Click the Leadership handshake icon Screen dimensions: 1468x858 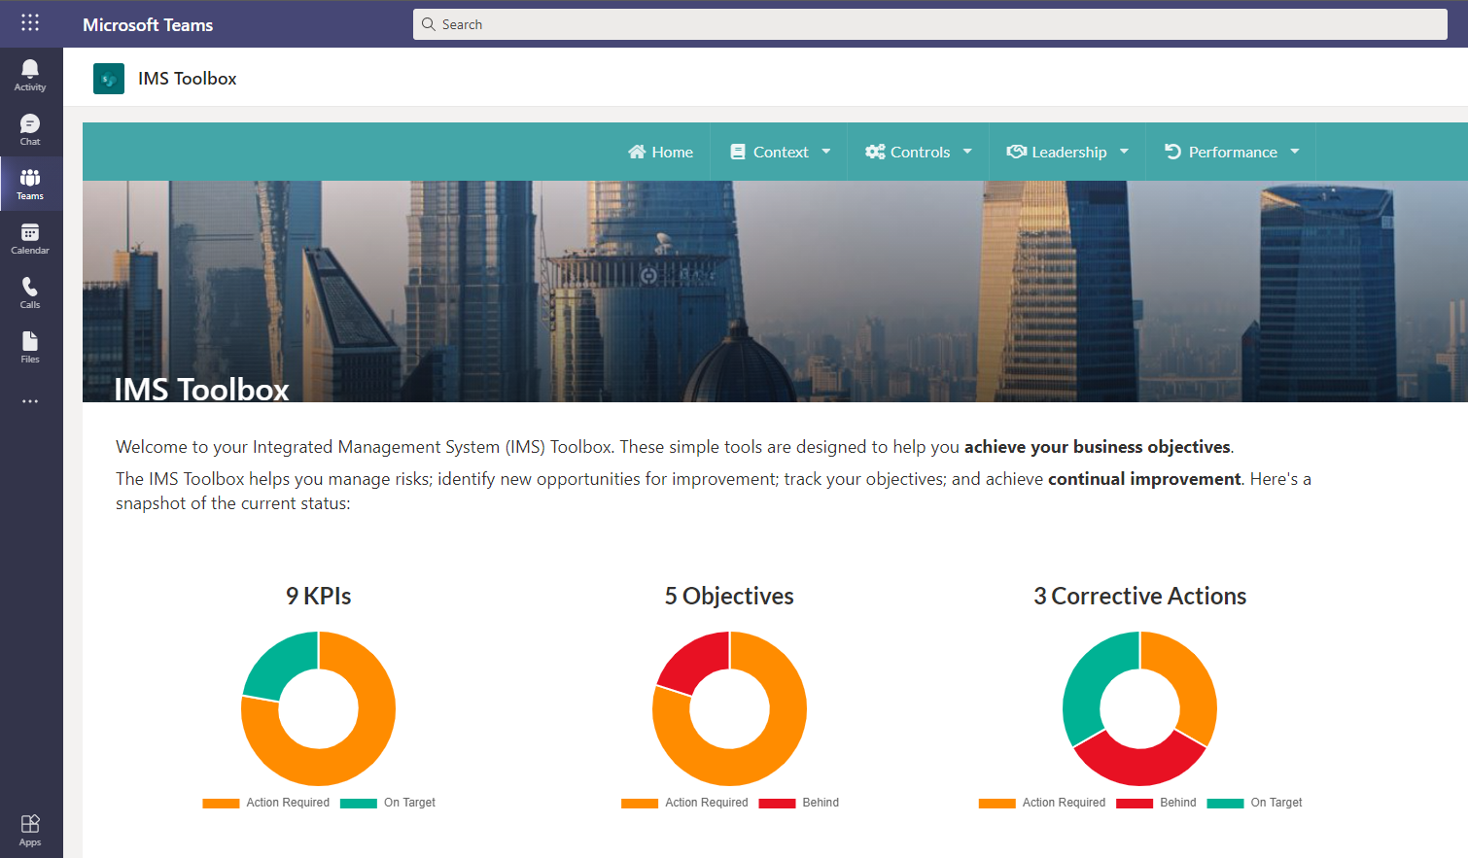click(1017, 152)
